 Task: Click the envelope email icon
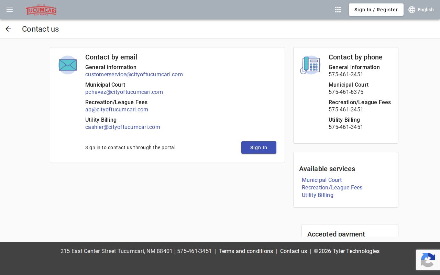tap(68, 65)
